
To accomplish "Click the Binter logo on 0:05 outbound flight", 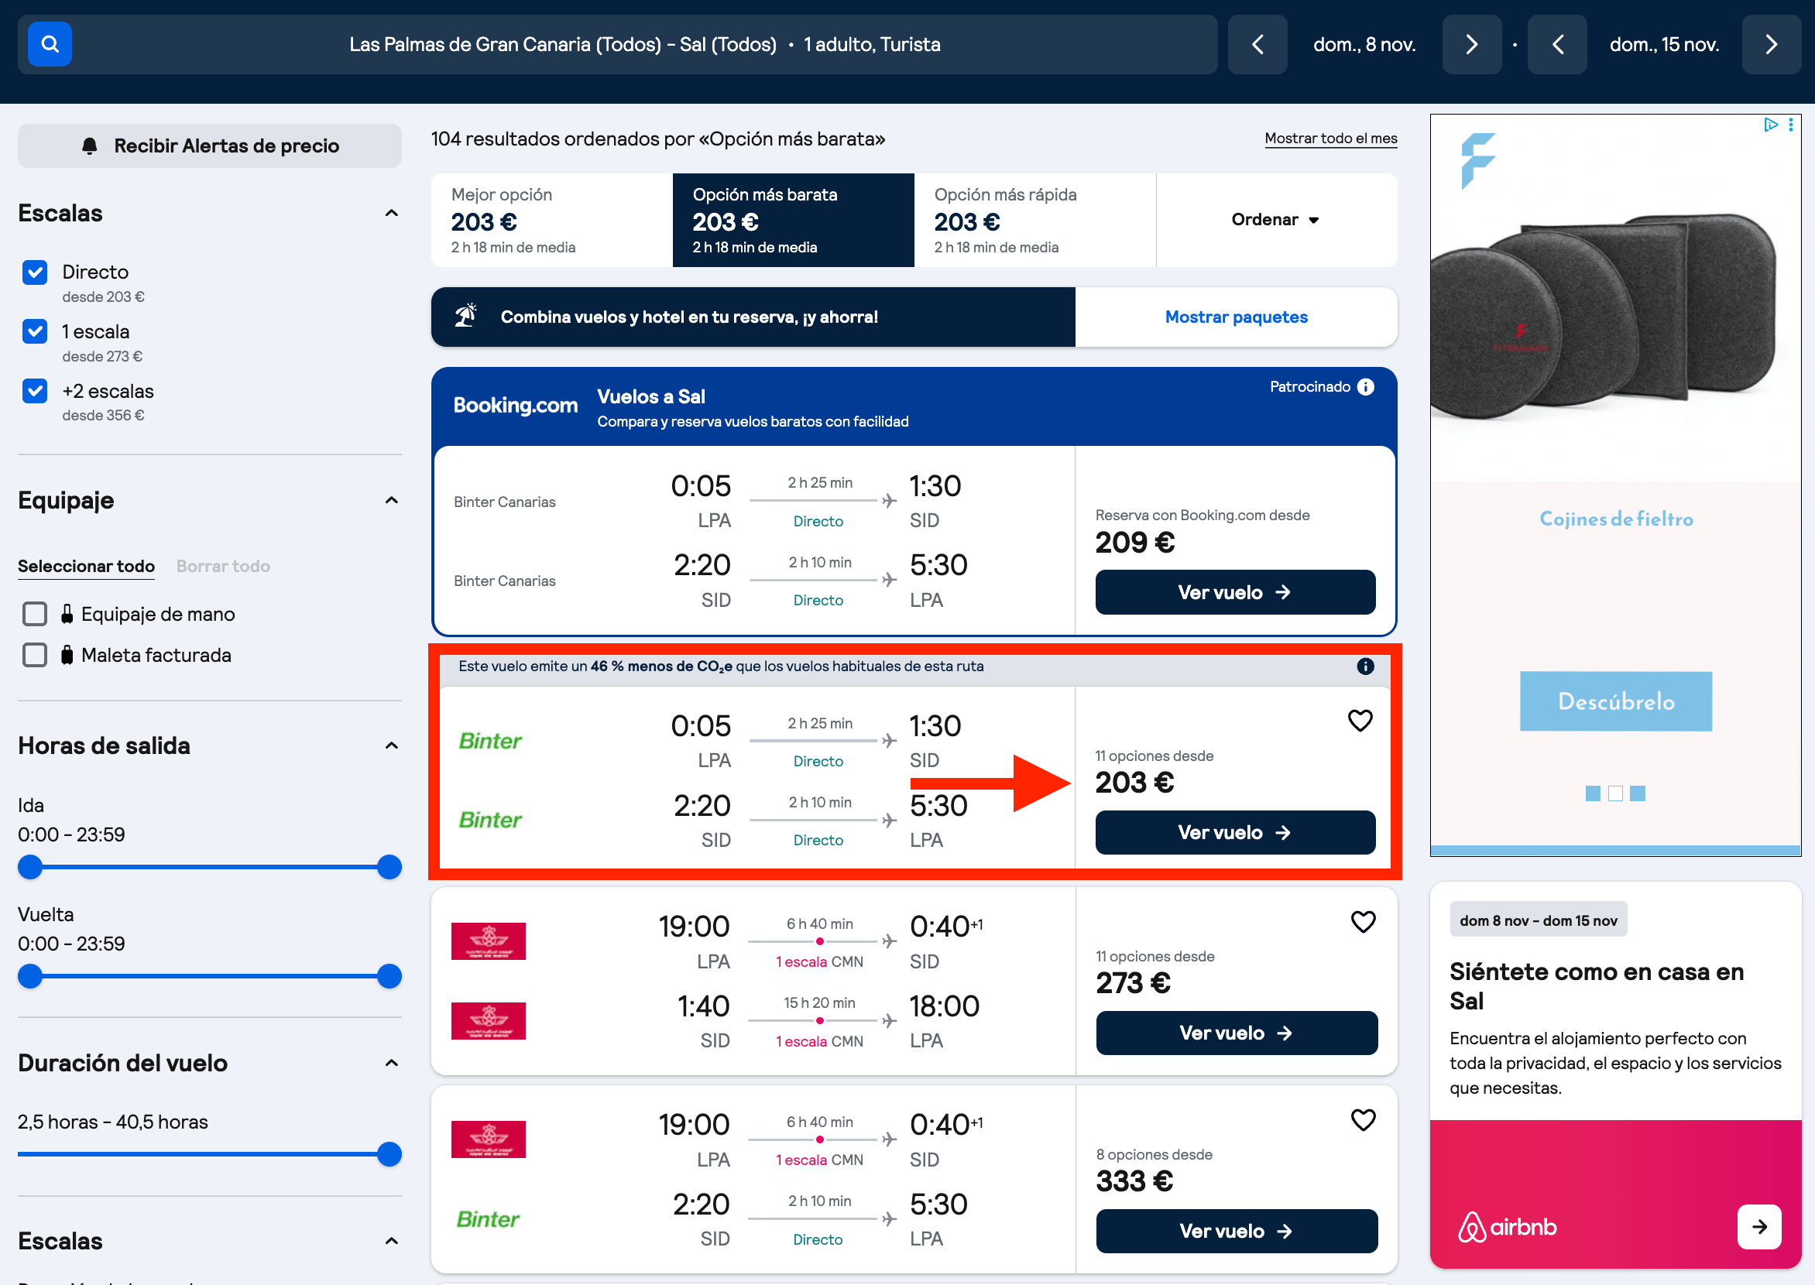I will [x=490, y=741].
